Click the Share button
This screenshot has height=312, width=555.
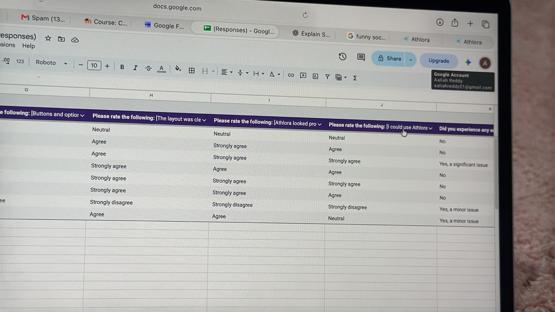coord(390,58)
